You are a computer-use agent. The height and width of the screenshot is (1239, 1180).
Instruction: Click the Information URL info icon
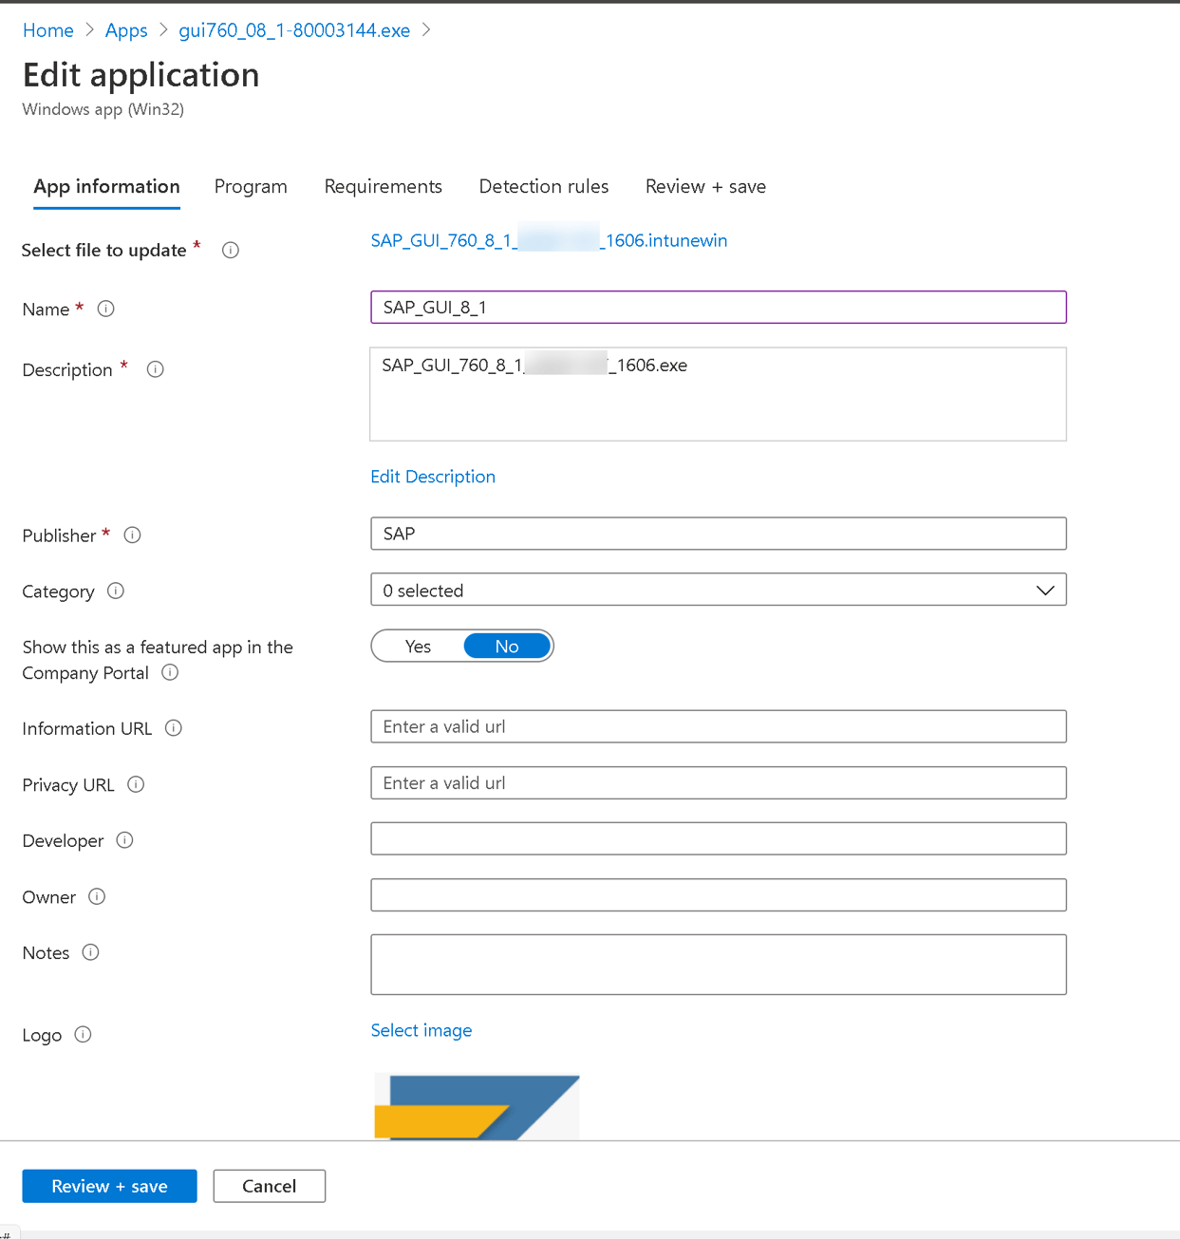click(x=174, y=728)
